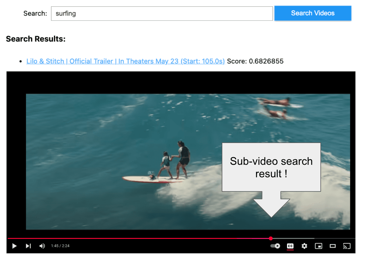Open the playback Settings gear

coord(304,246)
